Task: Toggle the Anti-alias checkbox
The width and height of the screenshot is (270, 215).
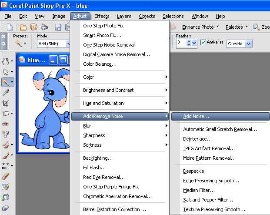Action: (203, 42)
